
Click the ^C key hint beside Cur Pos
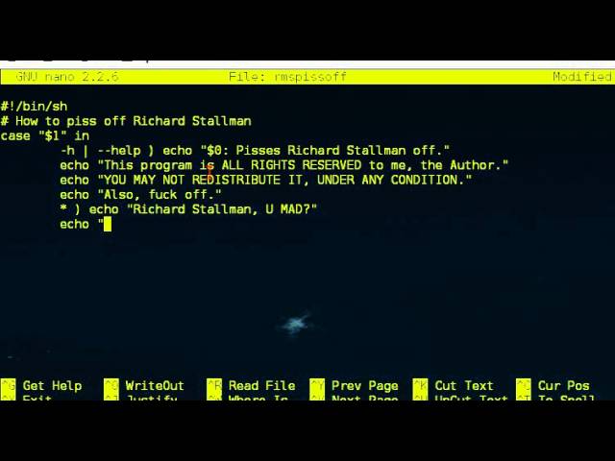point(523,386)
